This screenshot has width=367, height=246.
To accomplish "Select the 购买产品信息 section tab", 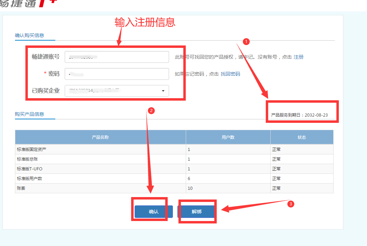I will (x=30, y=114).
